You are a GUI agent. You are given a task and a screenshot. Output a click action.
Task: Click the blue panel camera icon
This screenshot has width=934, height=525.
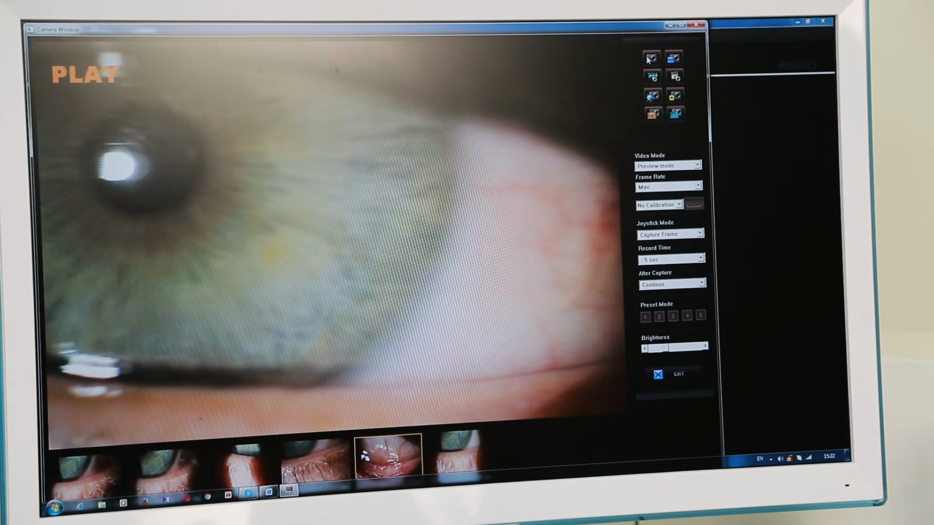pyautogui.click(x=676, y=114)
